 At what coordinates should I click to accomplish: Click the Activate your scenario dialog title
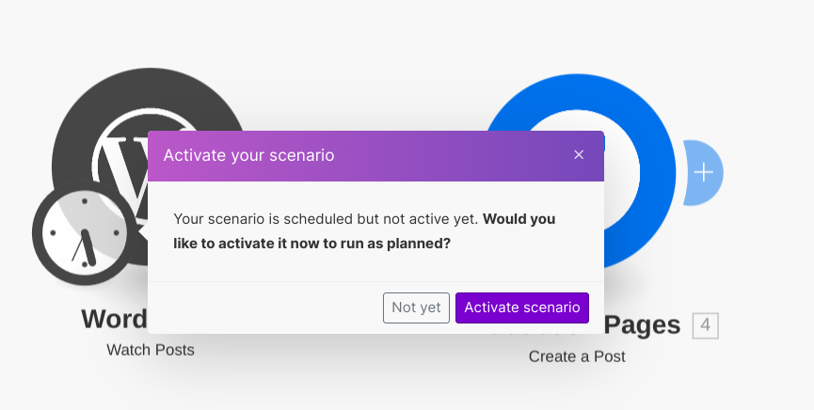[x=248, y=155]
